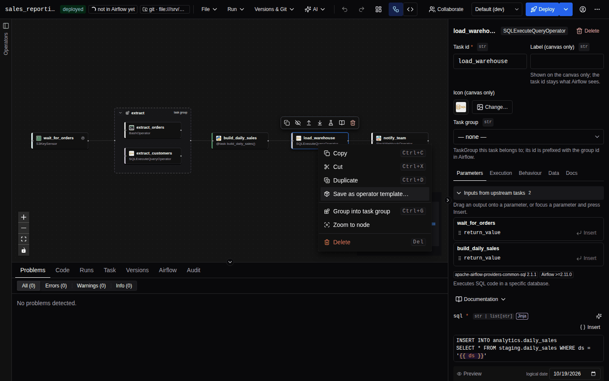Screen dimensions: 609x381
Task: Choose Duplicate from the context menu
Action: pyautogui.click(x=375, y=180)
